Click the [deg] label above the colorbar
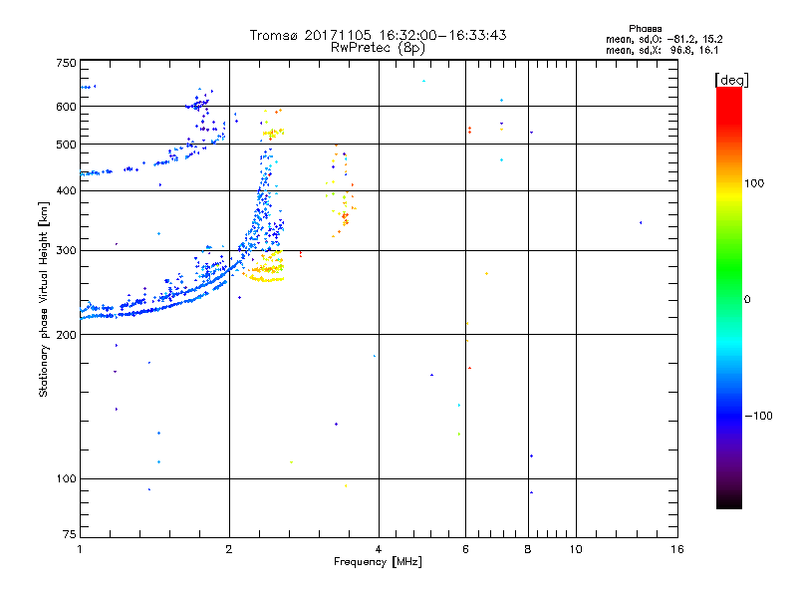Image resolution: width=797 pixels, height=598 pixels. pos(732,79)
